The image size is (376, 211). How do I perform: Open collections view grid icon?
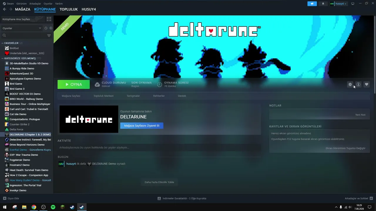tap(49, 19)
